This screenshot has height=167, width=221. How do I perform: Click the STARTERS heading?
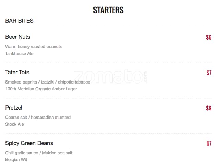[108, 10]
